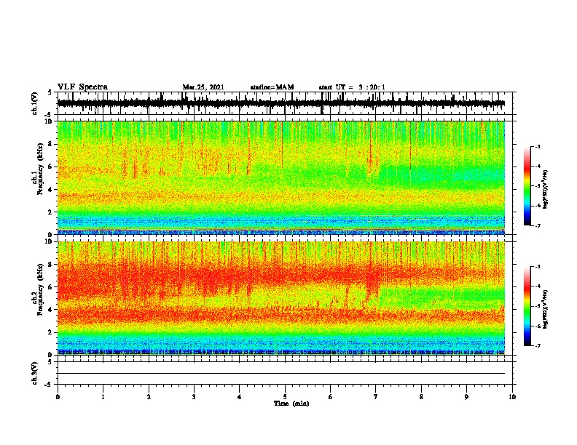Click time tick label 1
The width and height of the screenshot is (577, 445).
[x=103, y=397]
